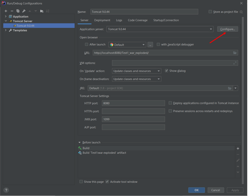Edit Before launch task pencil icon
The width and height of the screenshot is (248, 196).
(x=238, y=160)
